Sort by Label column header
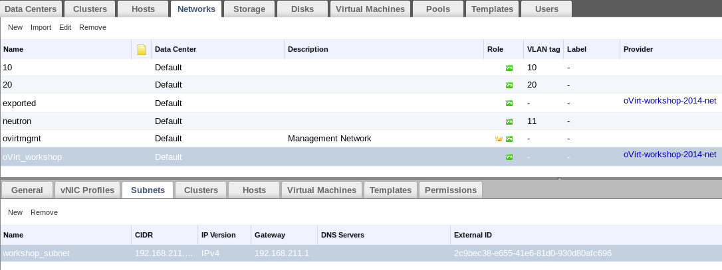This screenshot has width=722, height=270. [x=592, y=49]
